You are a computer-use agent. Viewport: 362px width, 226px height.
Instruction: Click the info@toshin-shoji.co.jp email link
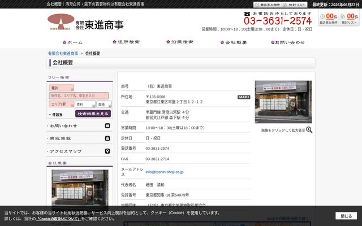coord(165,172)
